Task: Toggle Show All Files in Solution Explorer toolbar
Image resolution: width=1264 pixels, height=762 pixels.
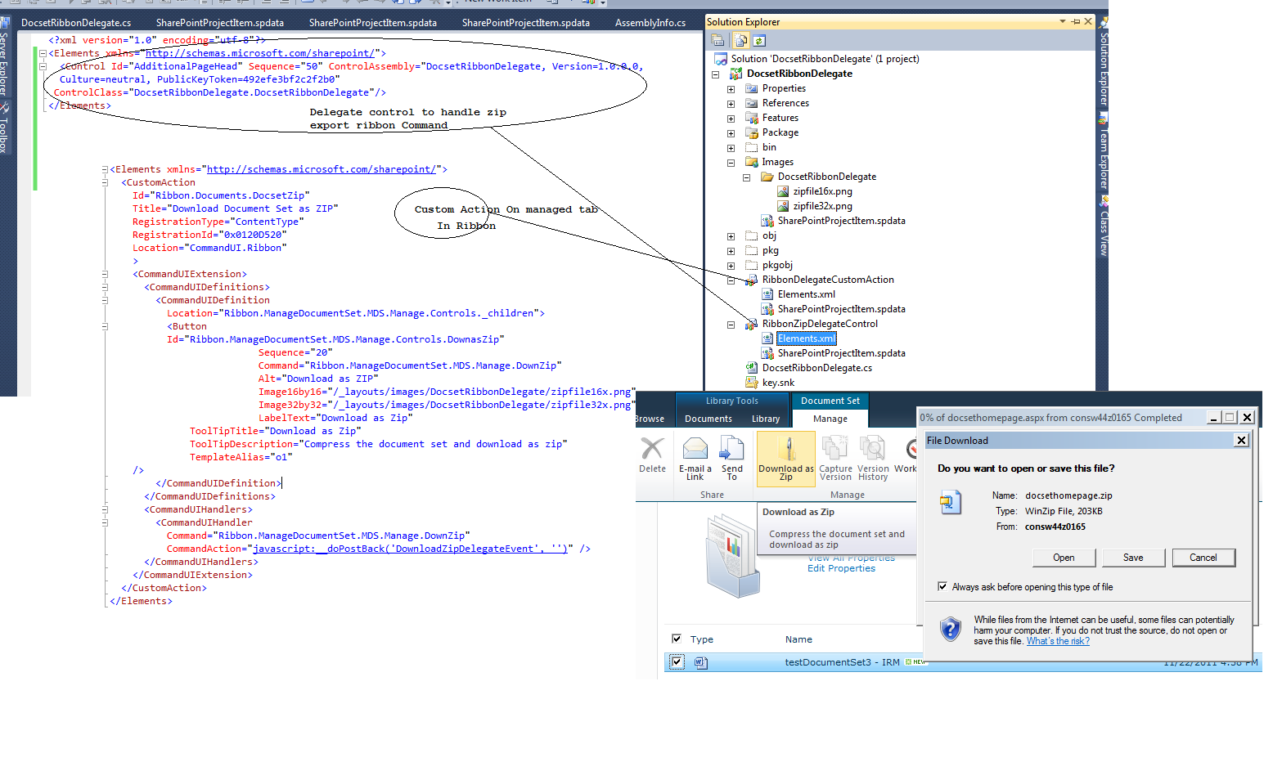Action: [x=741, y=40]
